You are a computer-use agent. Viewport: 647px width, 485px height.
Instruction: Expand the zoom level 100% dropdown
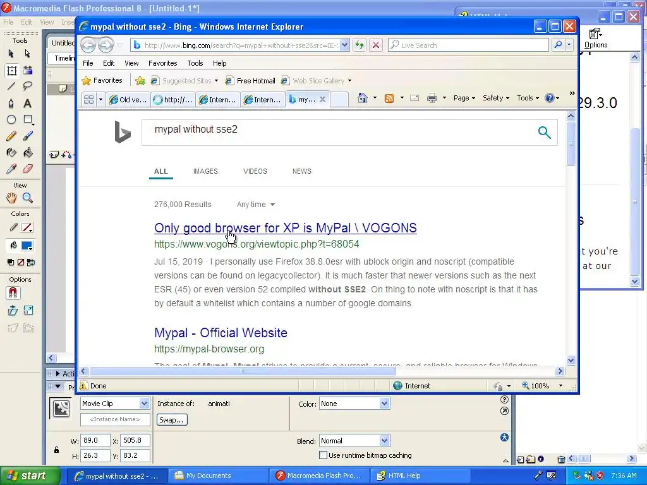click(560, 386)
